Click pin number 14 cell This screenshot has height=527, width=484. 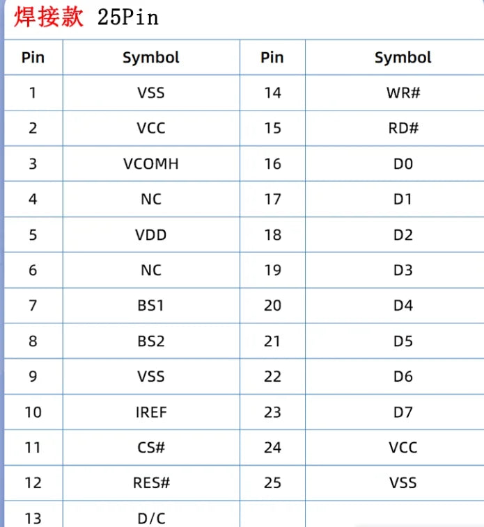(272, 92)
